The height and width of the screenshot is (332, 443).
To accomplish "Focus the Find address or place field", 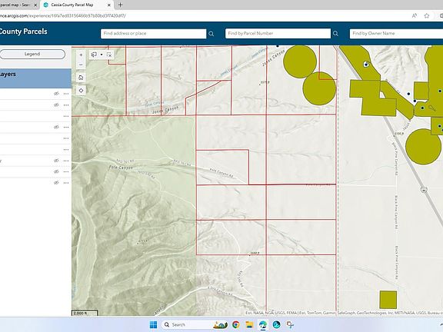I will (x=153, y=34).
